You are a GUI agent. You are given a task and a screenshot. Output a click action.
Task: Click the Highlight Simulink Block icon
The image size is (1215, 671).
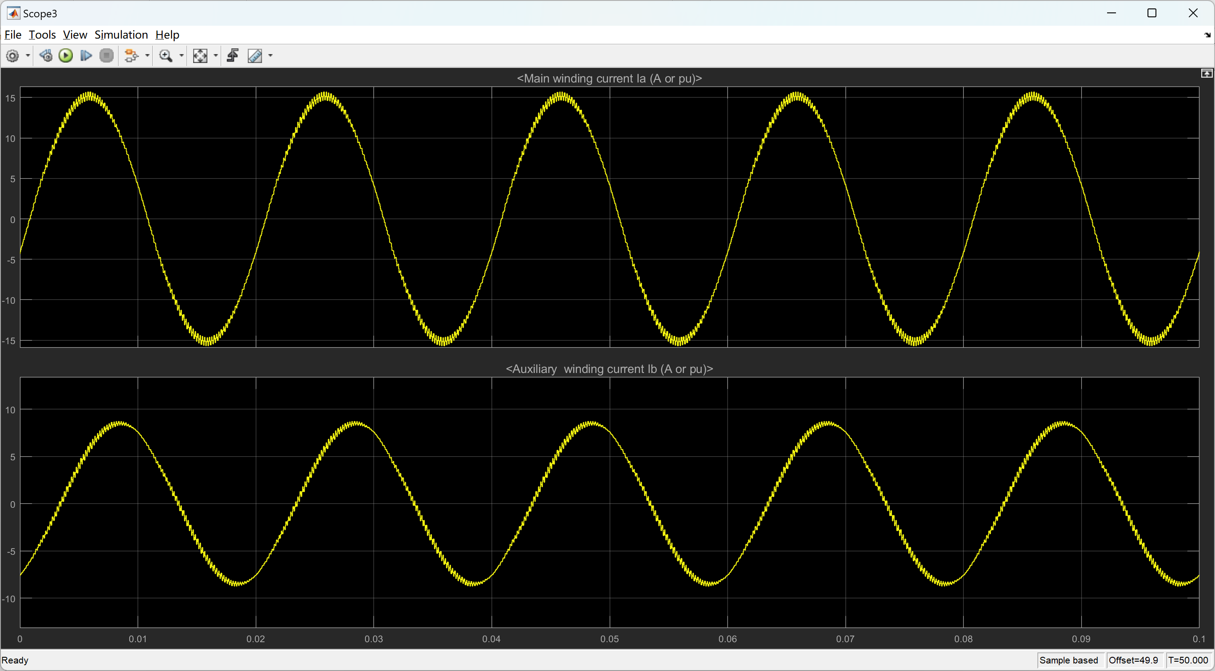tap(131, 56)
